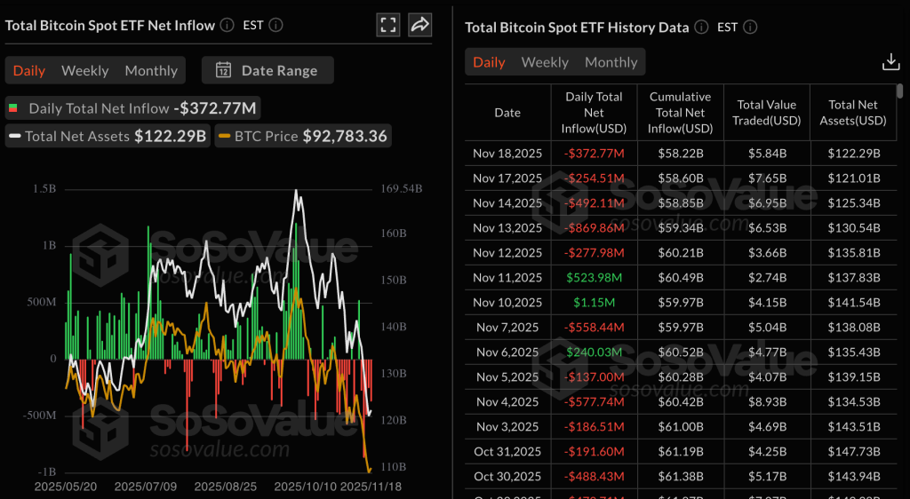Select the Nov 18,2025 date cell
Image resolution: width=910 pixels, height=499 pixels.
(x=507, y=154)
